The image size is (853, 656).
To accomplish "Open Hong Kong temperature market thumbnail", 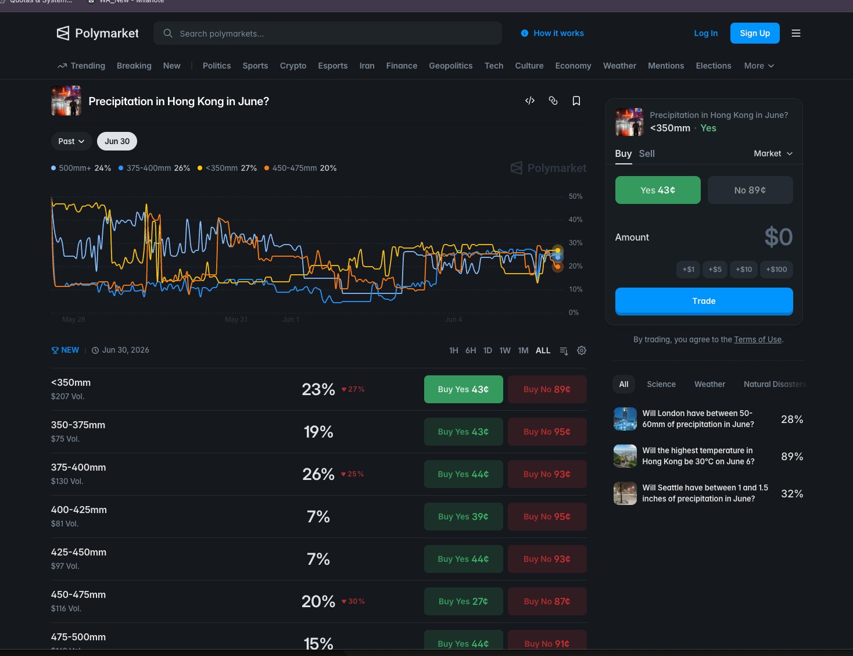I will click(625, 456).
